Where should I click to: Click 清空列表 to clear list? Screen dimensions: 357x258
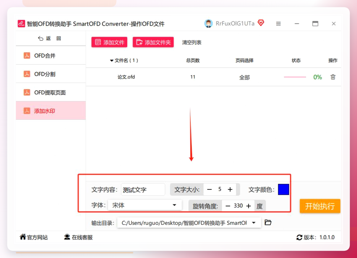tap(192, 43)
